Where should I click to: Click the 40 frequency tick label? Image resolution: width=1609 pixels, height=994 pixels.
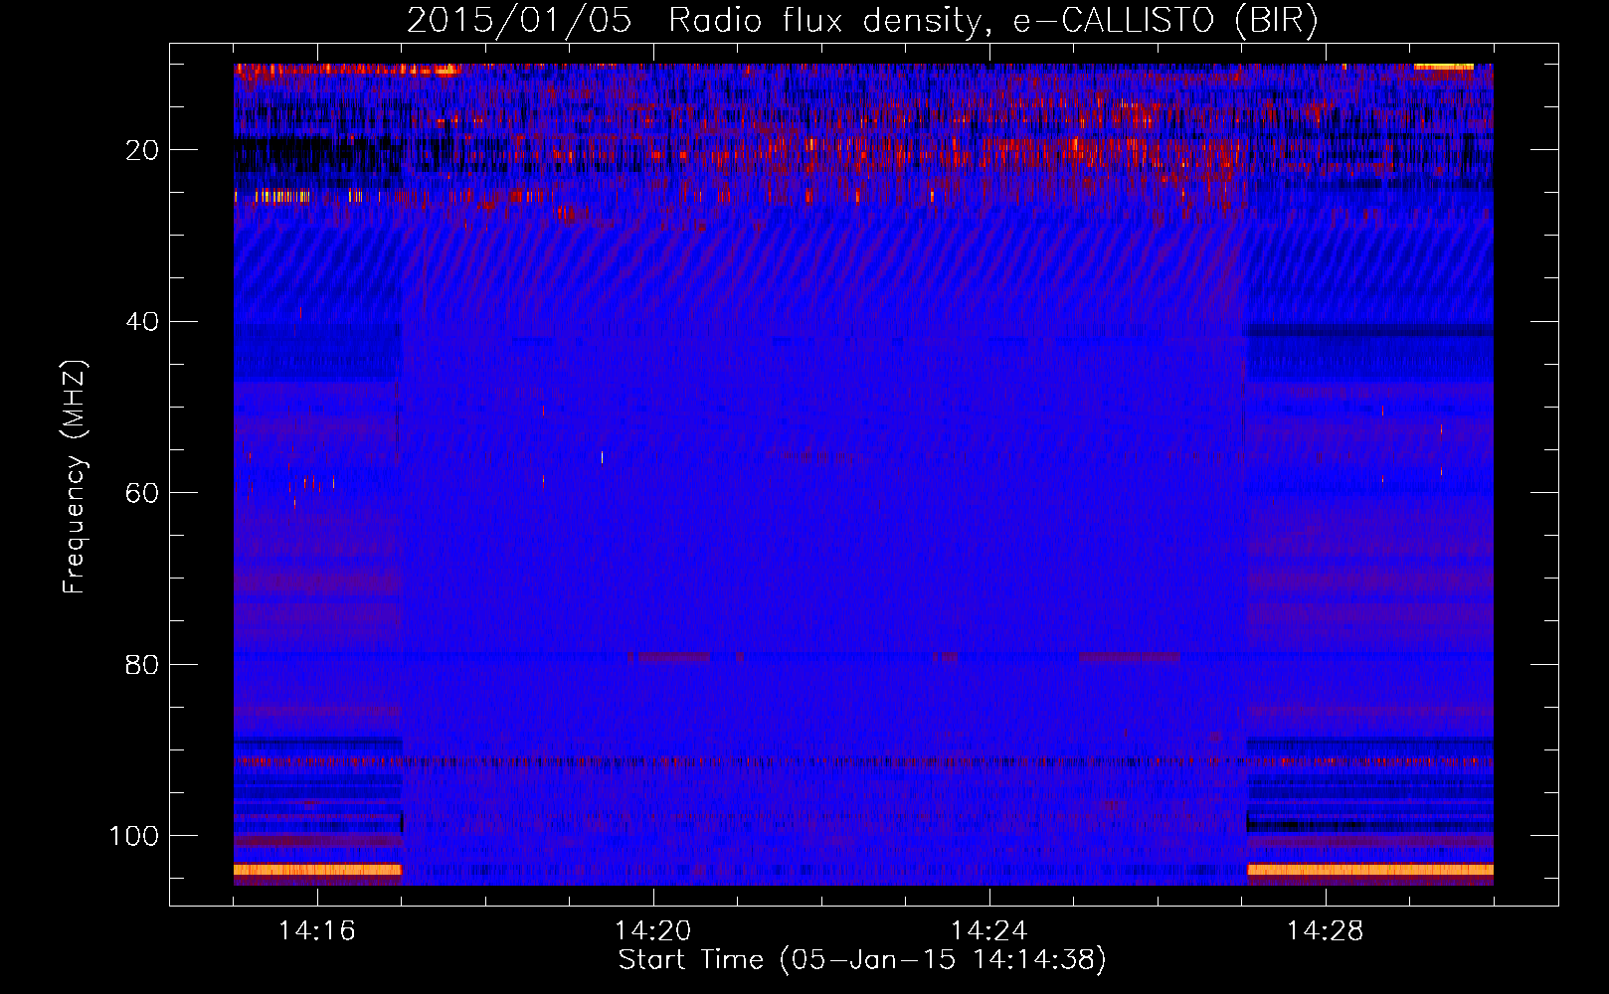click(143, 322)
